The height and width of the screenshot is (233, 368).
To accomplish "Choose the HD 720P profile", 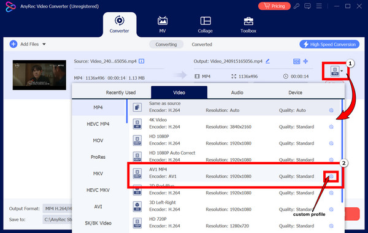I will [x=234, y=223].
